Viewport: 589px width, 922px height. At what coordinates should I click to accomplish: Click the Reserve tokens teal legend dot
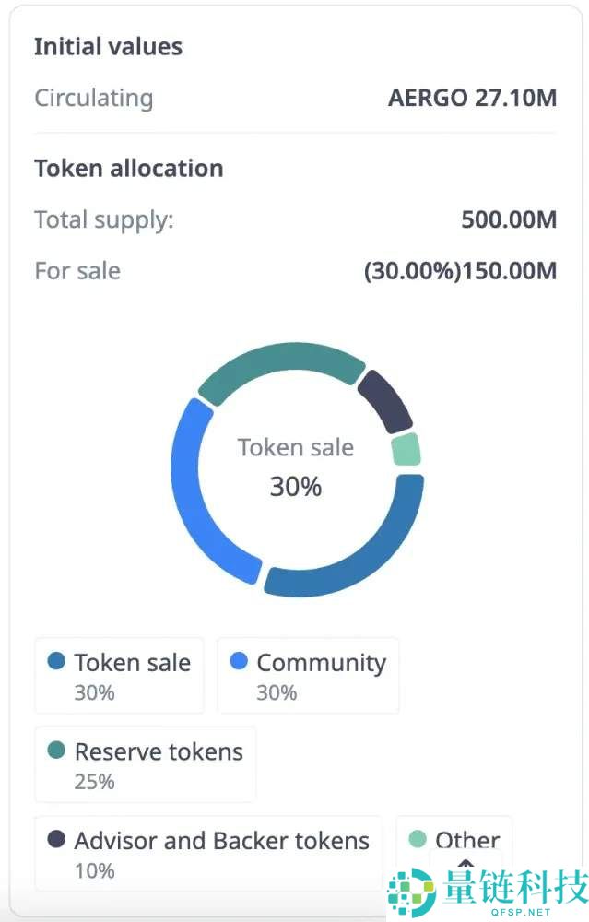coord(56,751)
